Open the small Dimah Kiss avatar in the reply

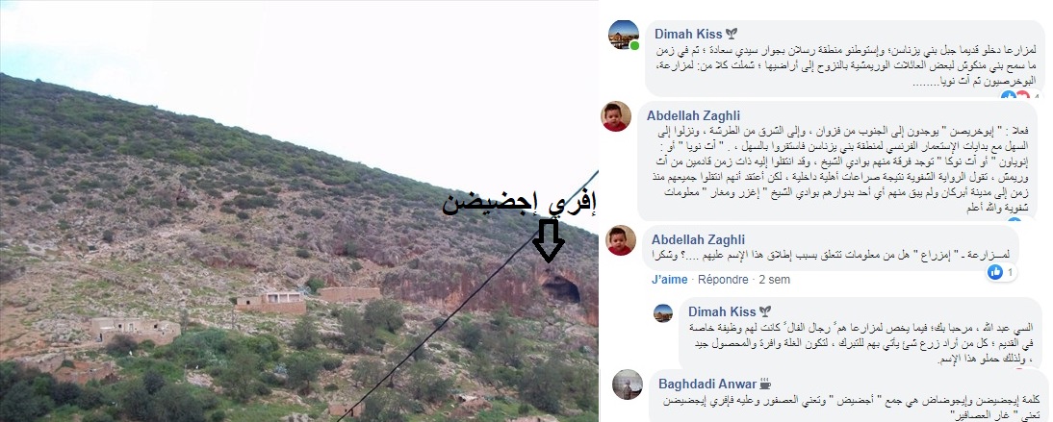663,312
